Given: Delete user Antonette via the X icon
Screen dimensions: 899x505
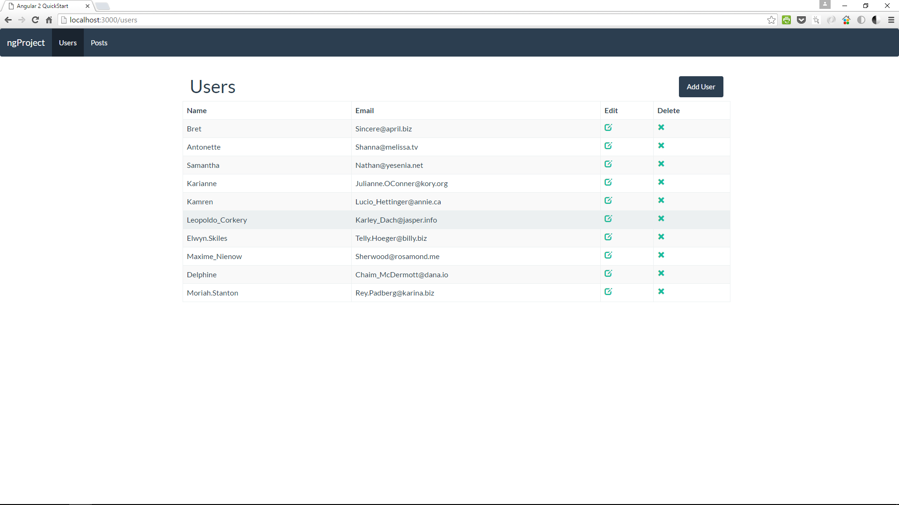Looking at the screenshot, I should (x=661, y=145).
